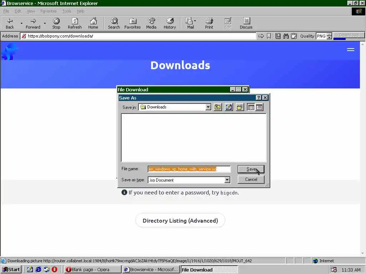Viewport: 366px width, 274px height.
Task: Click the system tray icon beside the clock
Action: tap(334, 270)
